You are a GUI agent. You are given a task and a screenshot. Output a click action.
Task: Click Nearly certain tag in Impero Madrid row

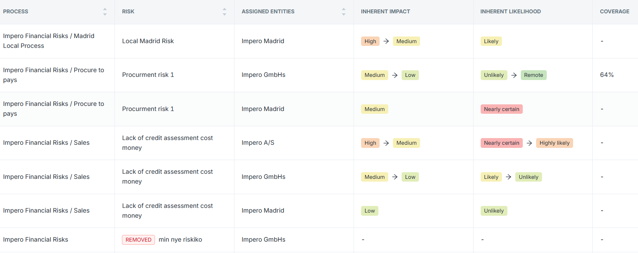[502, 109]
